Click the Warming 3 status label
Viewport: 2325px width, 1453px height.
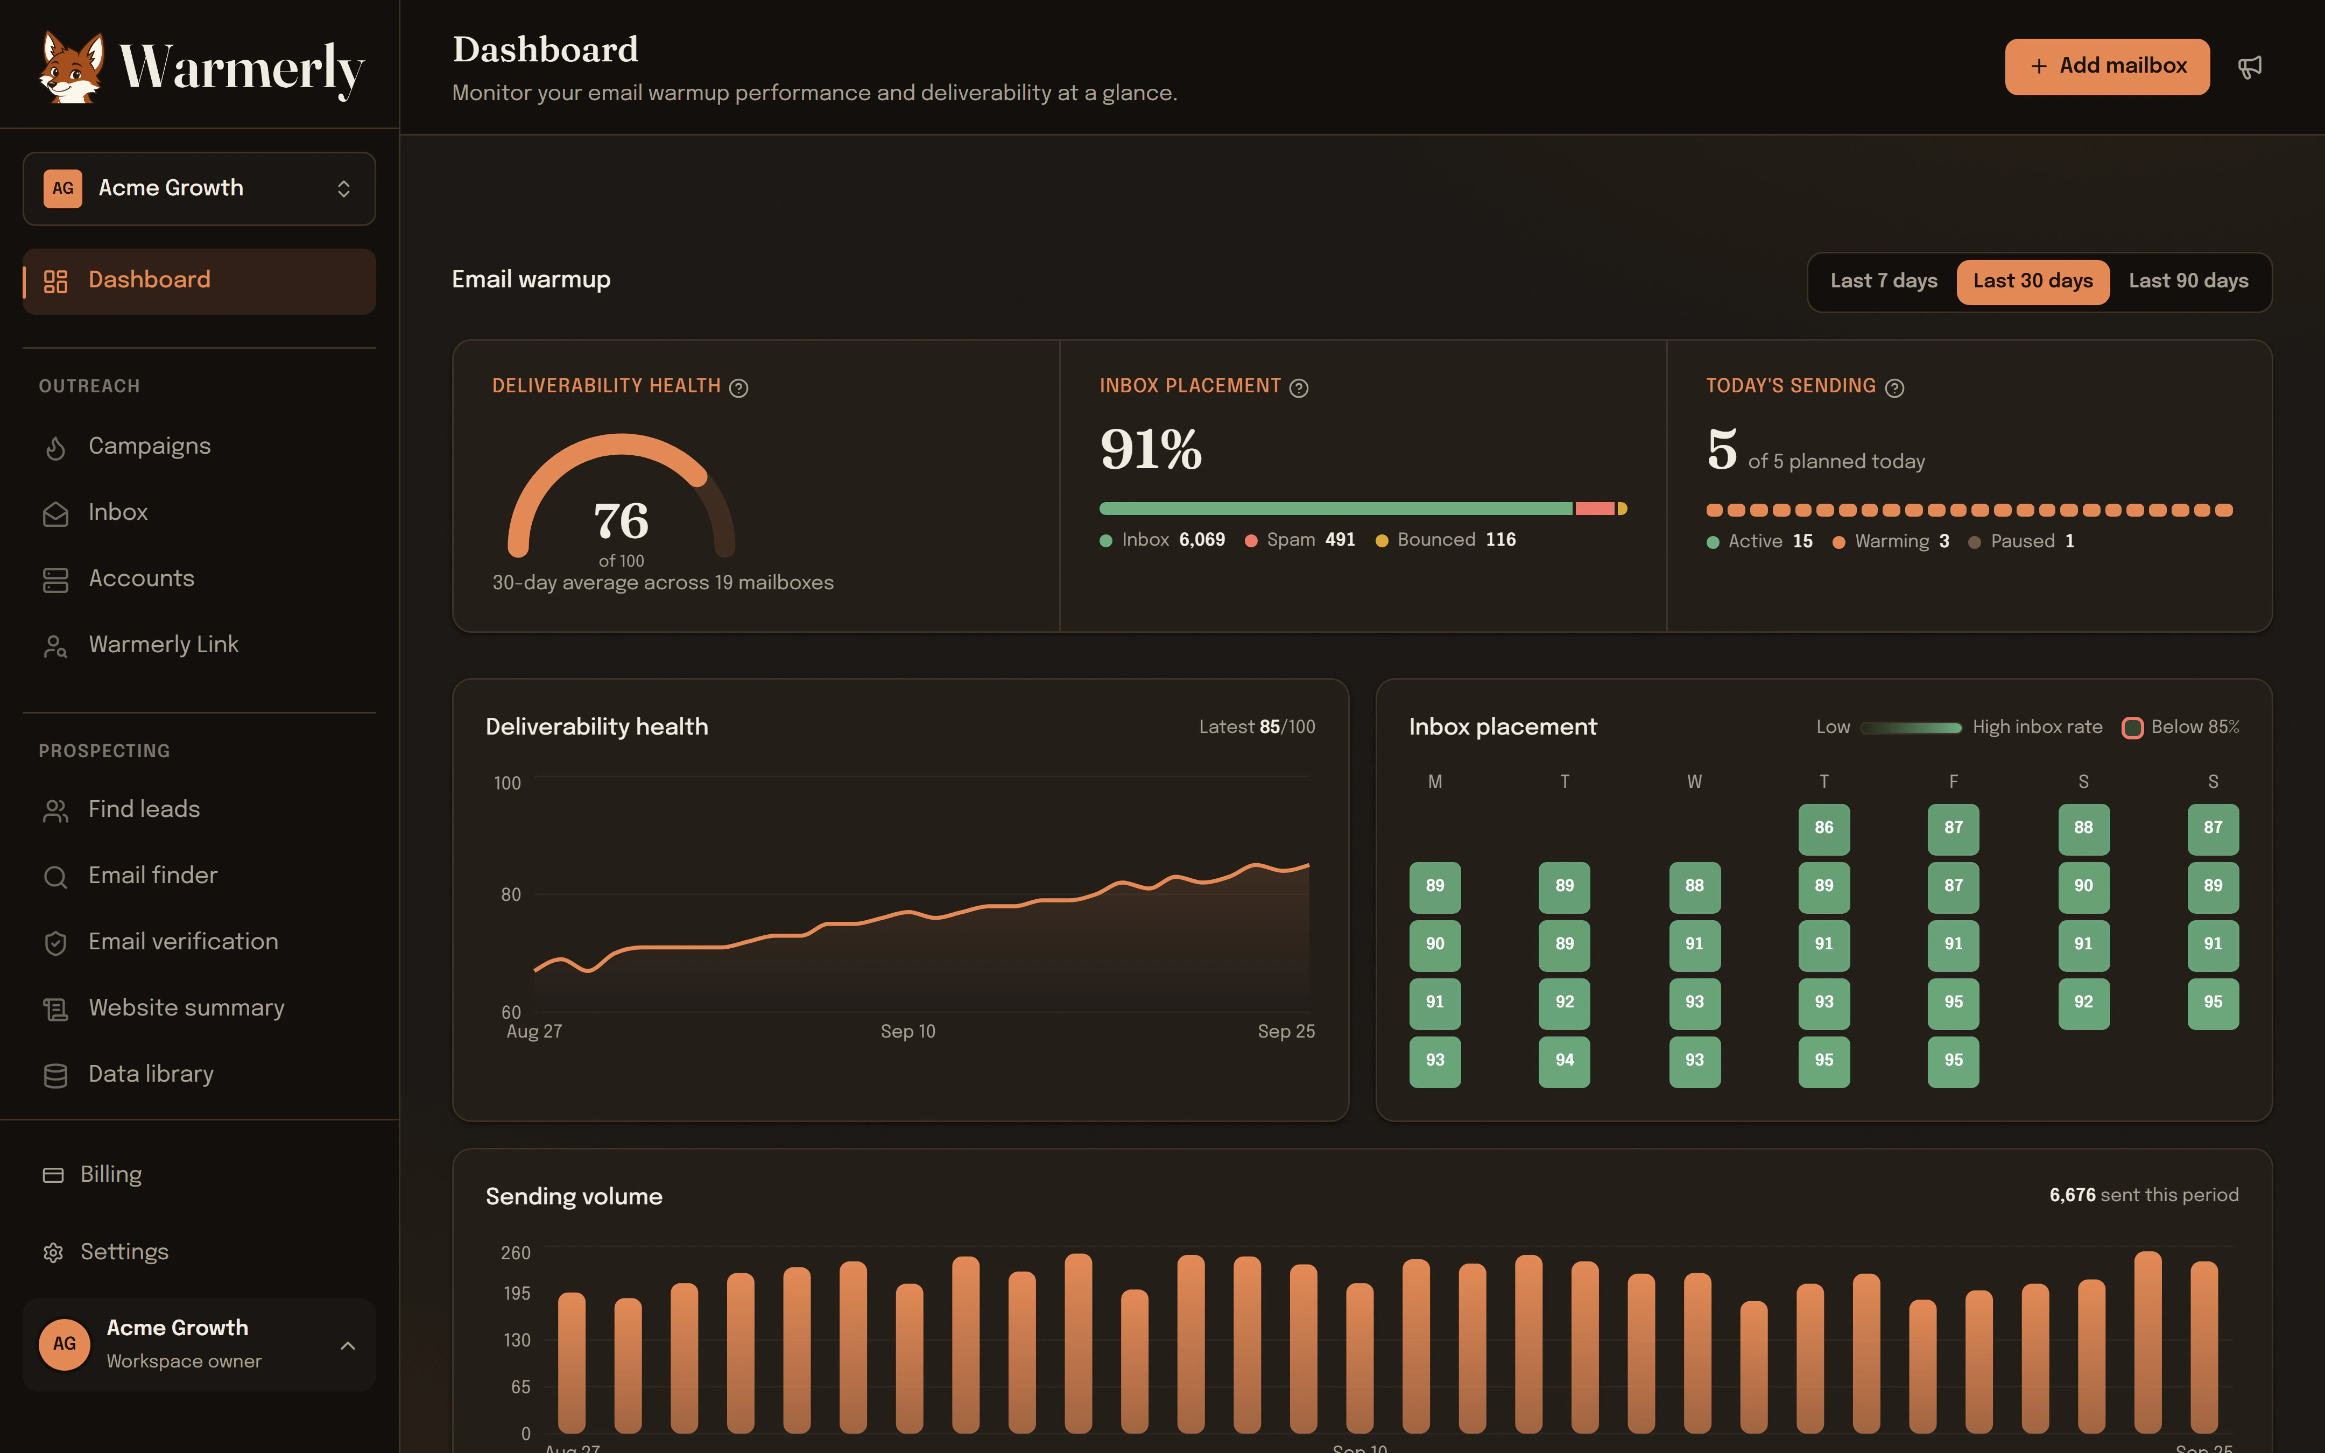pyautogui.click(x=1891, y=542)
